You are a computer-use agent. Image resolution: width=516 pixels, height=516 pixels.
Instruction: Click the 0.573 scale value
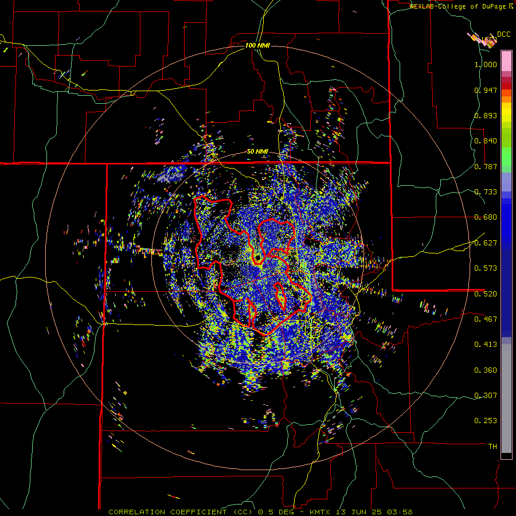[486, 268]
